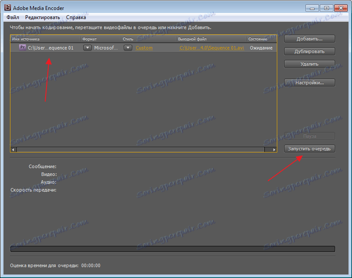Viewport: 352px width, 278px height.
Task: Close the Adobe Media Encoder window
Action: click(x=341, y=8)
